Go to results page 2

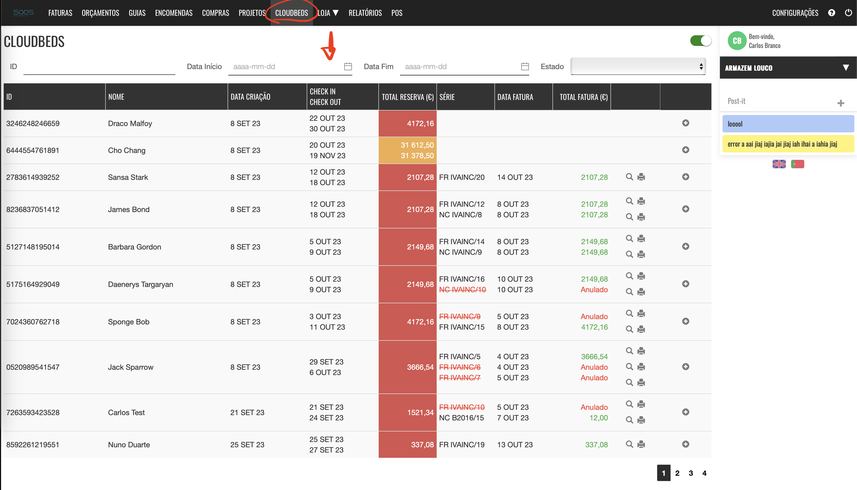(x=677, y=473)
